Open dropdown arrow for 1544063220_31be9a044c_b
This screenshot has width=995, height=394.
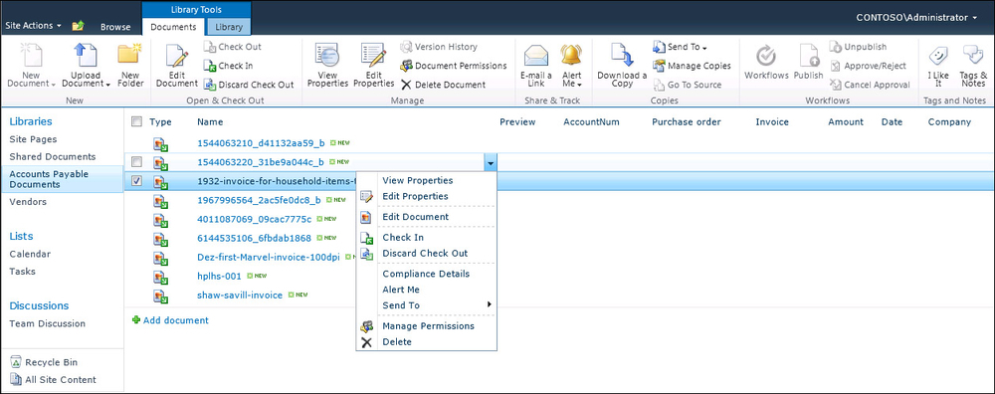(x=491, y=163)
